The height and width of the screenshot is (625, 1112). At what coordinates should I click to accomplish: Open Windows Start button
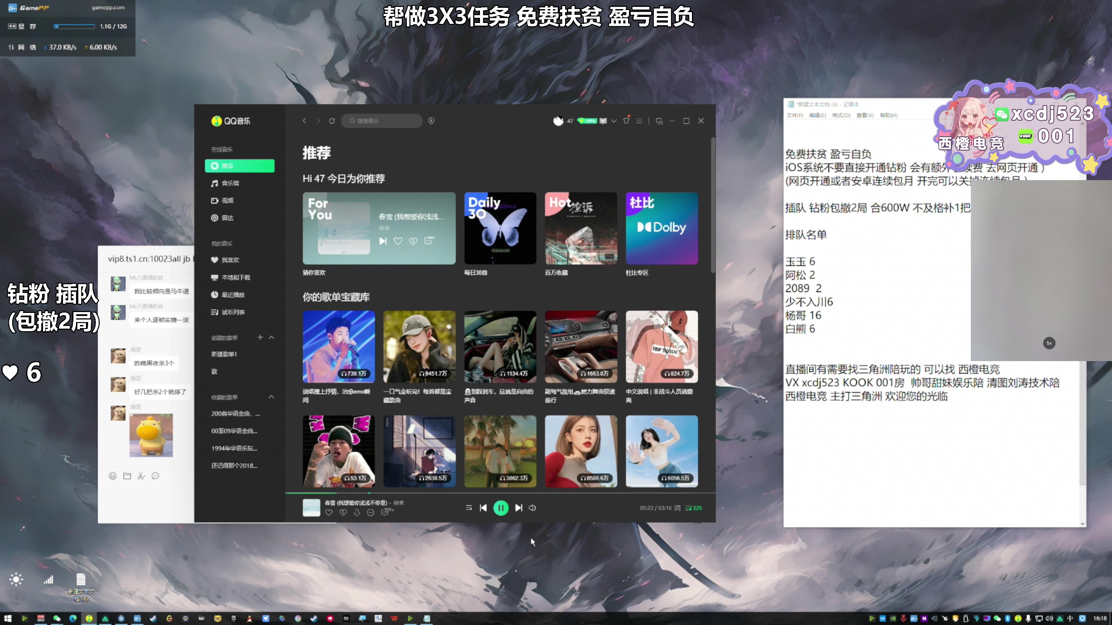click(x=8, y=618)
